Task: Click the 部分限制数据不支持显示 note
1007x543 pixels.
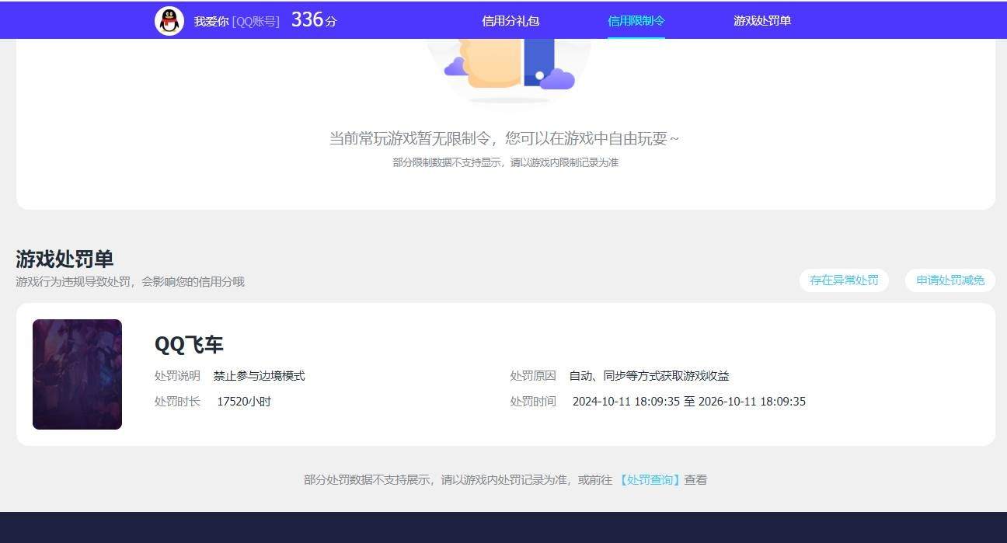Action: [x=506, y=163]
